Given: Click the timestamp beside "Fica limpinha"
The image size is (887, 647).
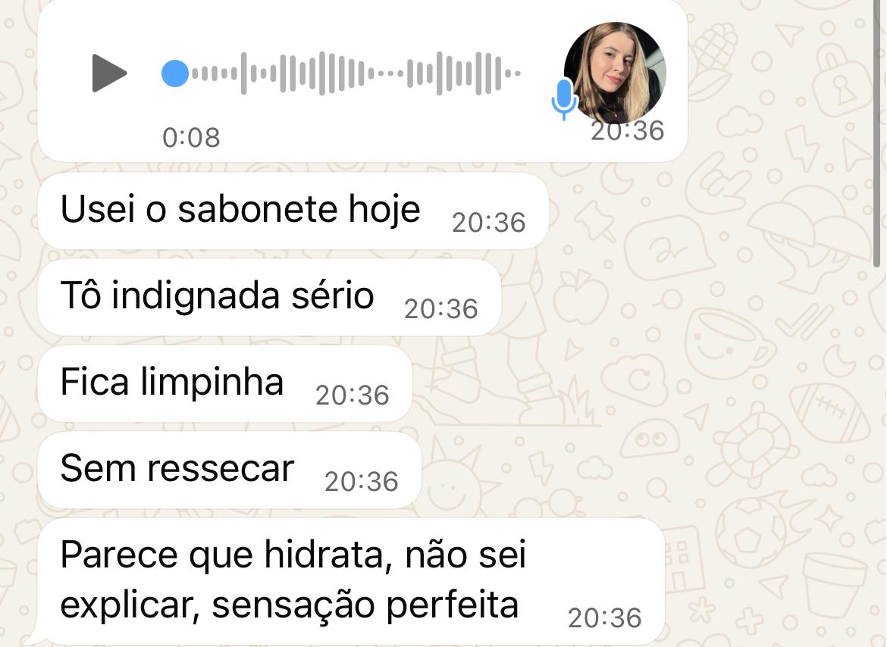Looking at the screenshot, I should click(353, 395).
